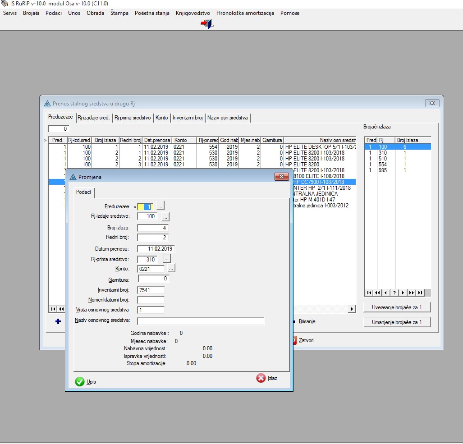The width and height of the screenshot is (463, 444).
Task: Select Rj 554 row in Brojači izlaza
Action: [x=383, y=165]
